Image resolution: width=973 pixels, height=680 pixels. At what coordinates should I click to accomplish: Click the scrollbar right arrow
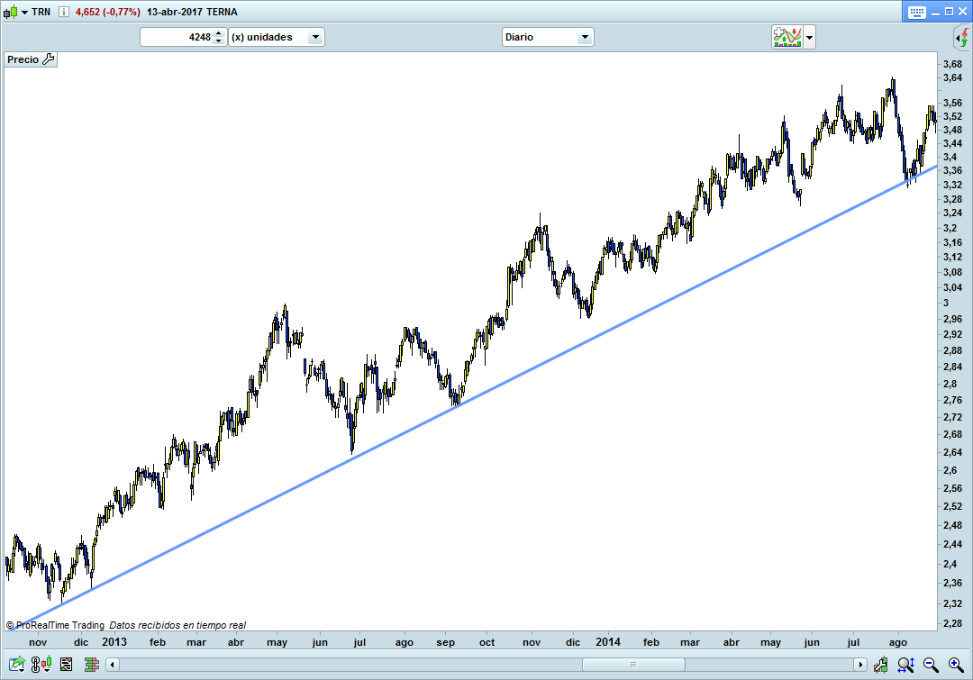point(860,665)
